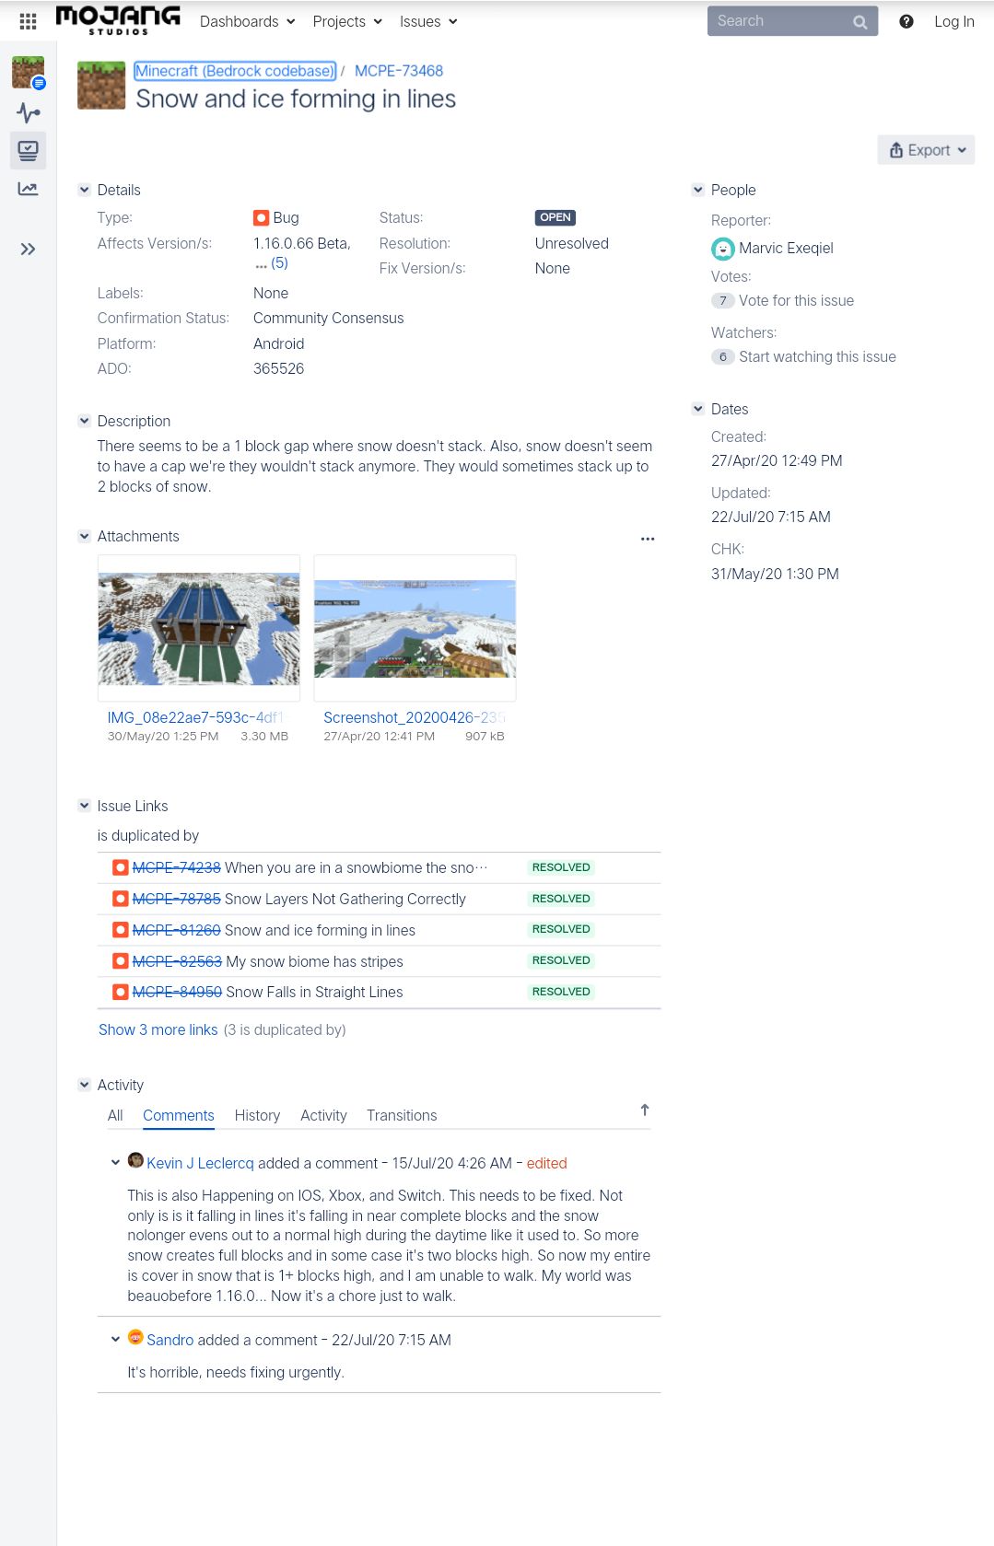This screenshot has width=994, height=1546.
Task: Click Show 3 more links
Action: coord(158,1029)
